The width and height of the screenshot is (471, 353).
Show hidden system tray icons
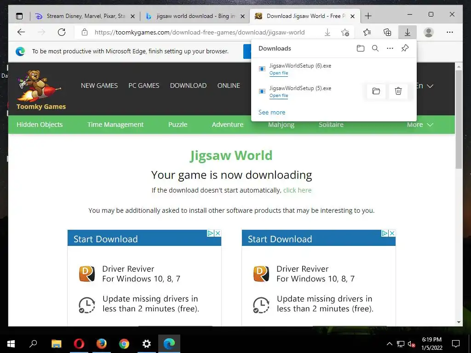point(389,344)
